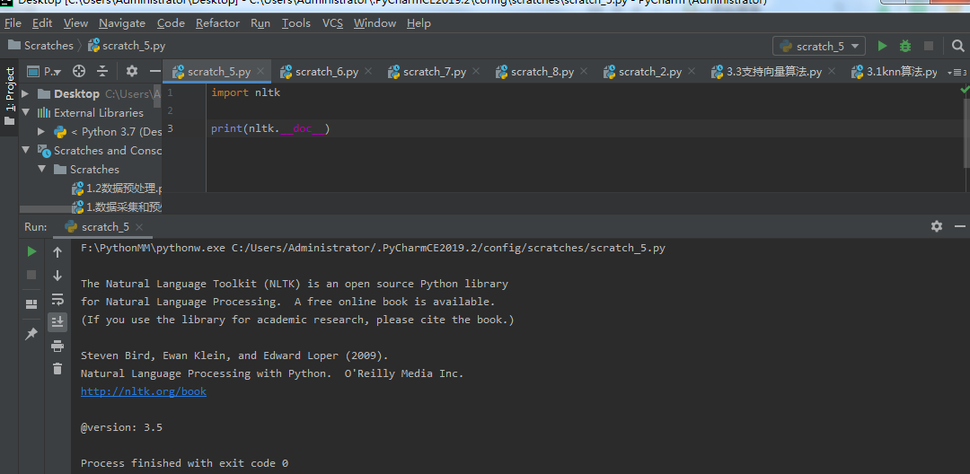
Task: Toggle the 1: Project tool window
Action: pyautogui.click(x=9, y=96)
